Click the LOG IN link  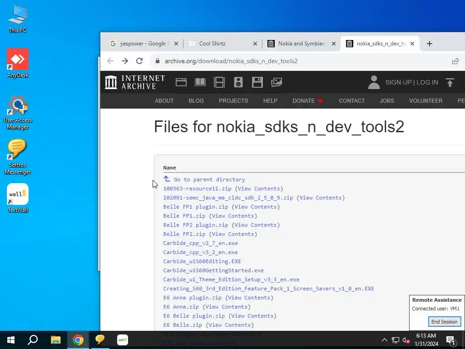click(x=427, y=82)
